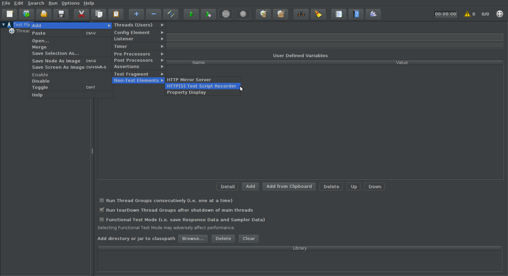Viewport: 508px width, 276px height.
Task: Click the Paste clipboard toolbar icon
Action: [116, 14]
